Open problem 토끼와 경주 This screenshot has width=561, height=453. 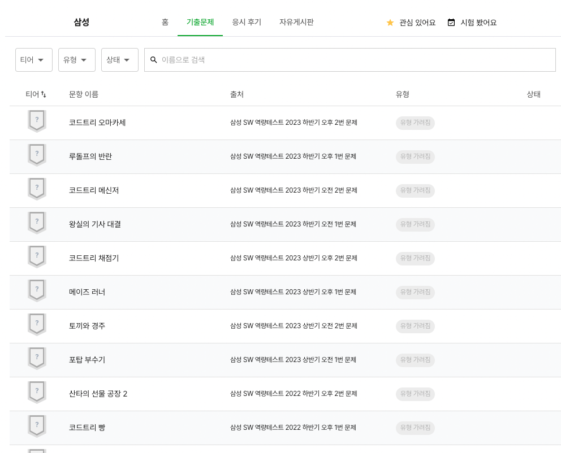pyautogui.click(x=87, y=326)
